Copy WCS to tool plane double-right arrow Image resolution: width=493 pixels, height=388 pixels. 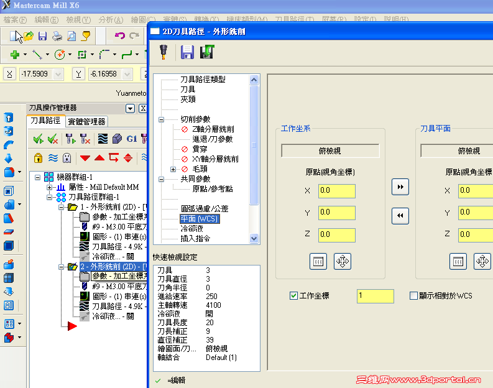point(400,187)
